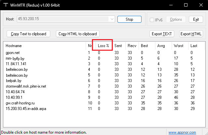The image size is (208, 135).
Task: Click the WinMTR app icon in title bar
Action: pyautogui.click(x=6, y=5)
